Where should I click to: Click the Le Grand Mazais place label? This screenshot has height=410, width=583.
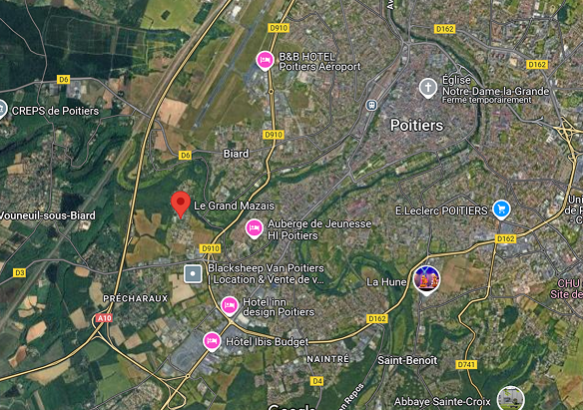click(x=235, y=205)
